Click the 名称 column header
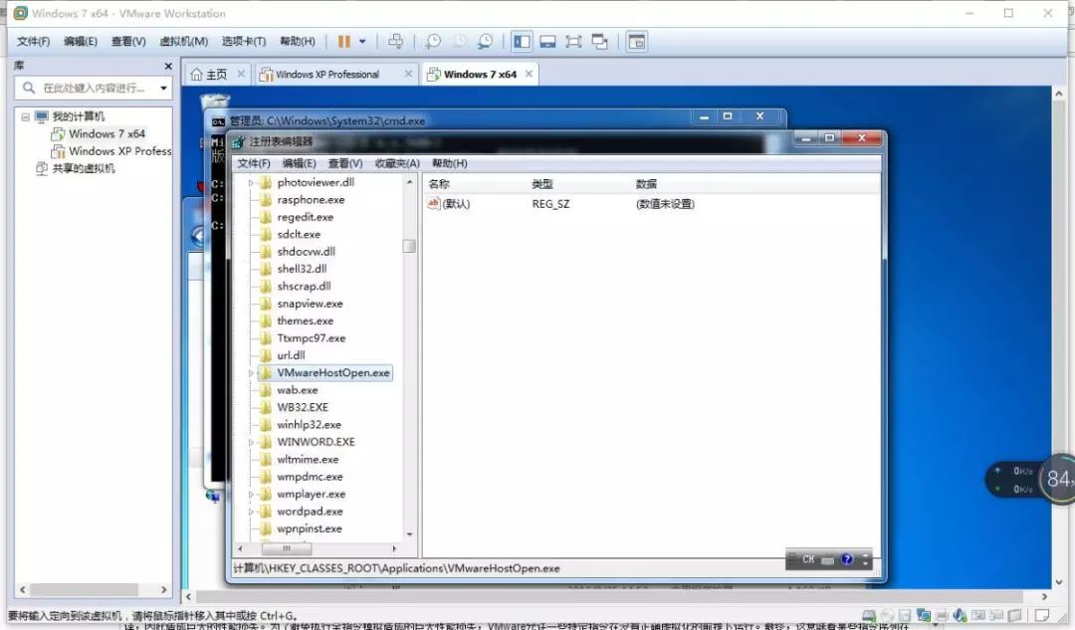The height and width of the screenshot is (630, 1075). (439, 184)
